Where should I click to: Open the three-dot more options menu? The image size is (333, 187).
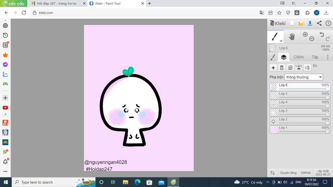pos(328,57)
